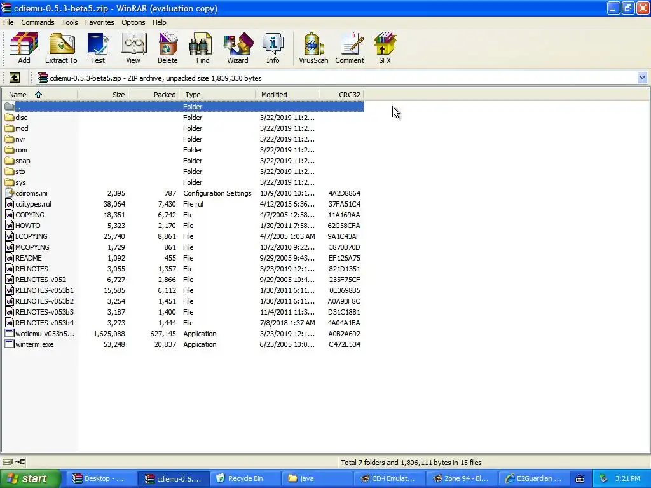Open the Help menu
This screenshot has height=488, width=651.
(160, 22)
